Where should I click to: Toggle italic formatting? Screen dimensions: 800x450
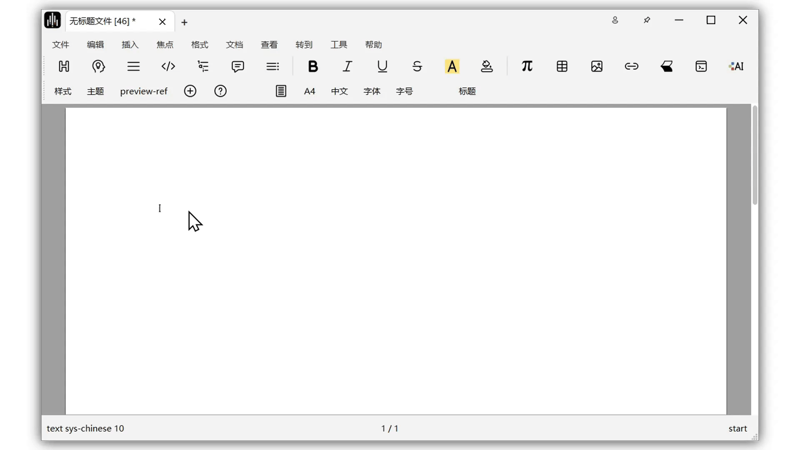pyautogui.click(x=347, y=66)
